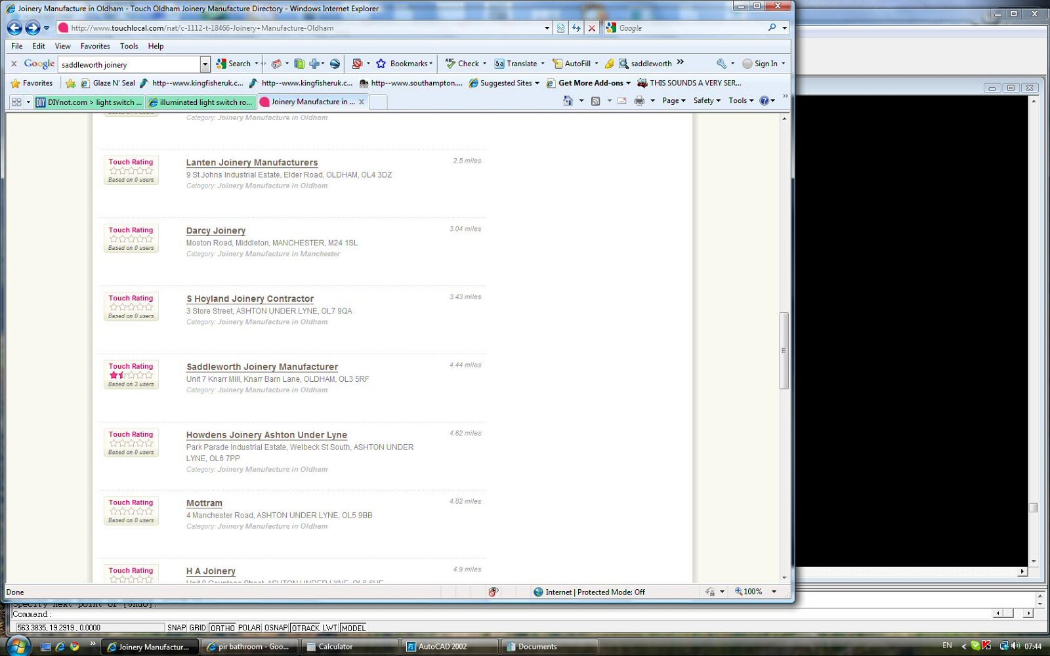Switch to the DIYnot.com light switch tab
The width and height of the screenshot is (1050, 656).
click(89, 102)
